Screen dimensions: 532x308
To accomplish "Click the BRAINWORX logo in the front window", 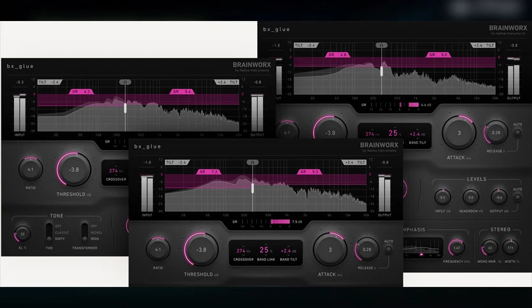I will pyautogui.click(x=379, y=145).
